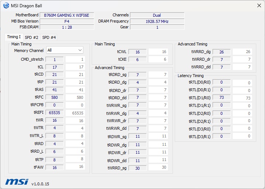The image size is (265, 189).
Task: Click the MSI Dragon Ball title icon
Action: point(6,5)
